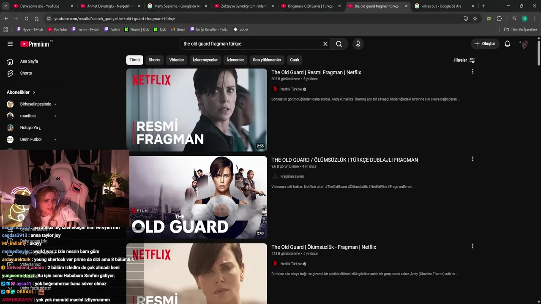
Task: Open Nesrin | Kick bookmark
Action: pos(137,30)
